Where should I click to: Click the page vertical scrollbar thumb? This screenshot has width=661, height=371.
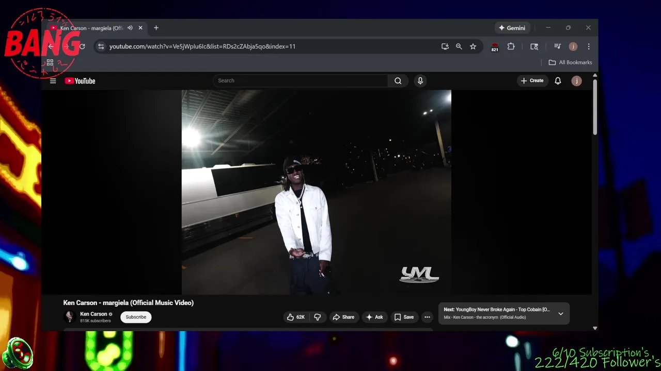[x=595, y=107]
